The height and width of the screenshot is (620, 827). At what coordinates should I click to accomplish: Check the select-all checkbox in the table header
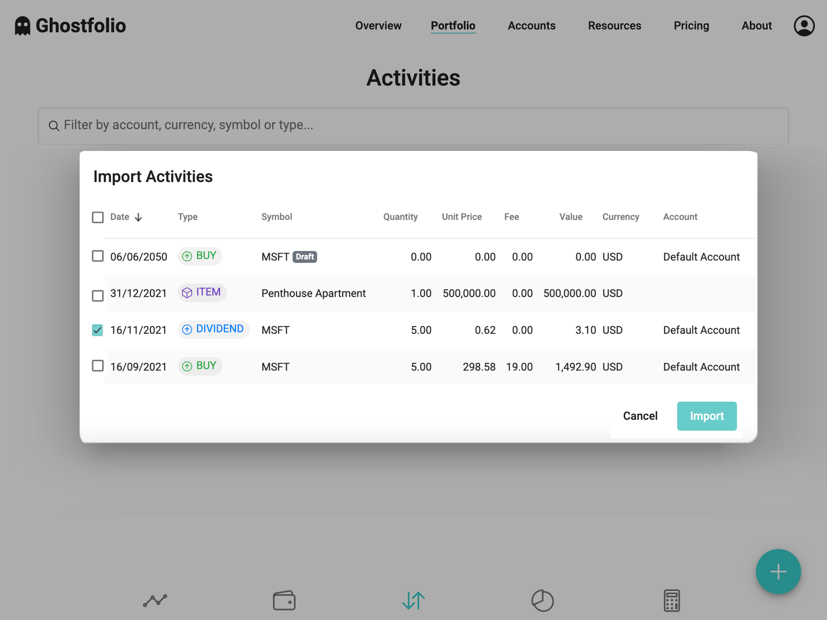click(98, 217)
